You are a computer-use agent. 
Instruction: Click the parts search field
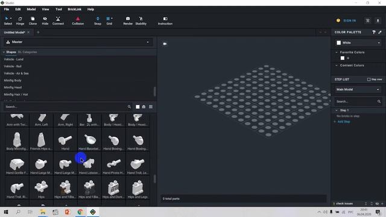[x=65, y=107]
